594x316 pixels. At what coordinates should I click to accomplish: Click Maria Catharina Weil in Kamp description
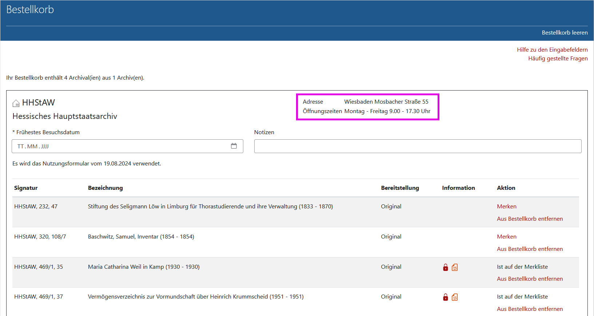point(144,267)
